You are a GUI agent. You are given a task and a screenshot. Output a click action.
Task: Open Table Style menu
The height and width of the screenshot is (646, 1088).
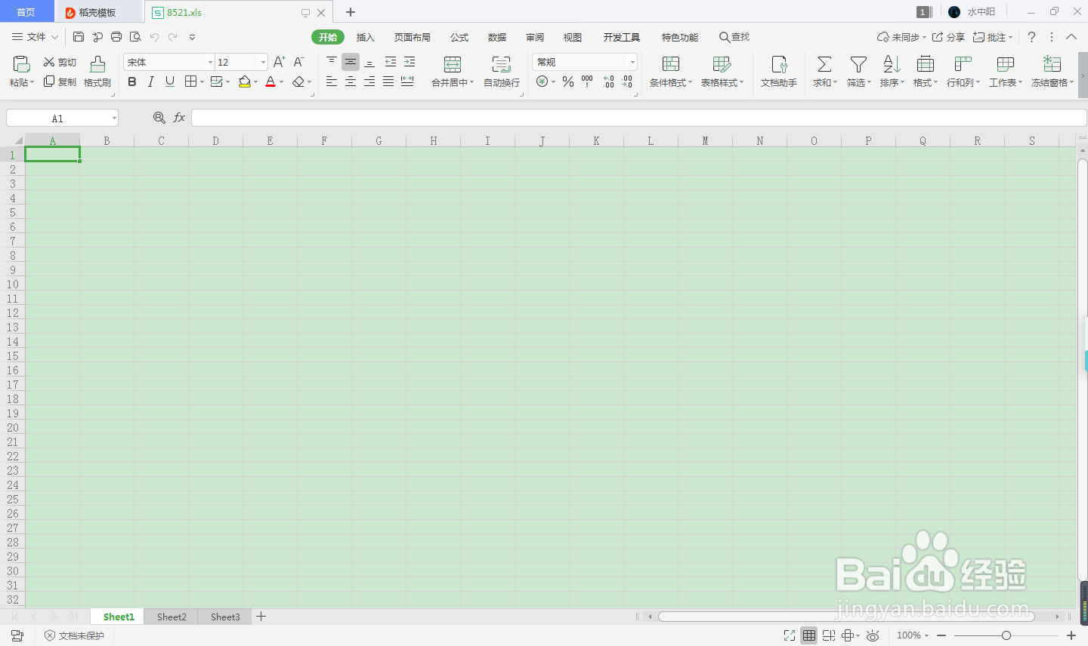(x=722, y=72)
